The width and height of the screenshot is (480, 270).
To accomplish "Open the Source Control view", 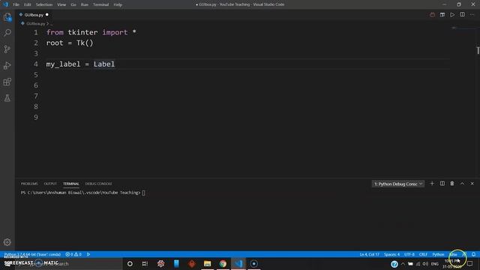I will click(7, 49).
